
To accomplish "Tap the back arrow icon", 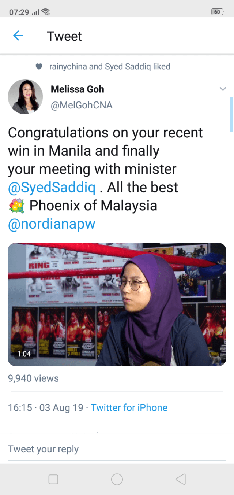I will coord(18,36).
